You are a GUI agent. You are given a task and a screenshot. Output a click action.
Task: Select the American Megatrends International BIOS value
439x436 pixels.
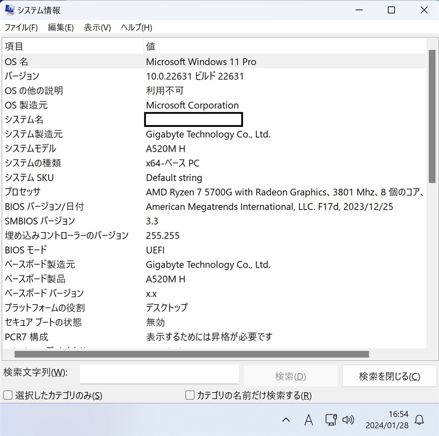[x=269, y=207]
